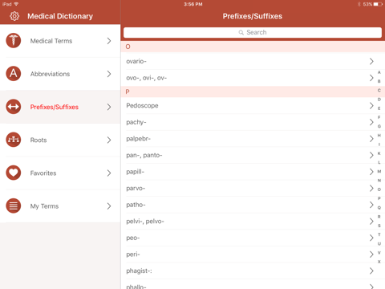Jump to letter E in index
385x289 pixels.
pyautogui.click(x=379, y=108)
